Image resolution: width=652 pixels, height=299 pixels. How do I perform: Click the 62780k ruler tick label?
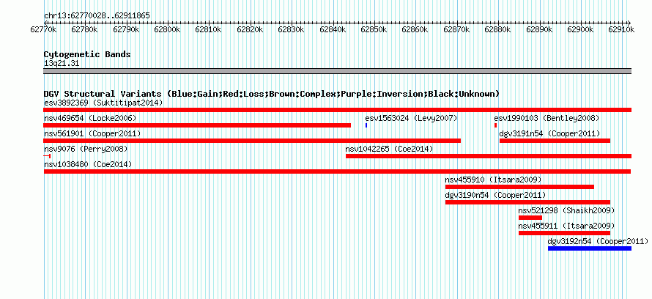click(84, 29)
